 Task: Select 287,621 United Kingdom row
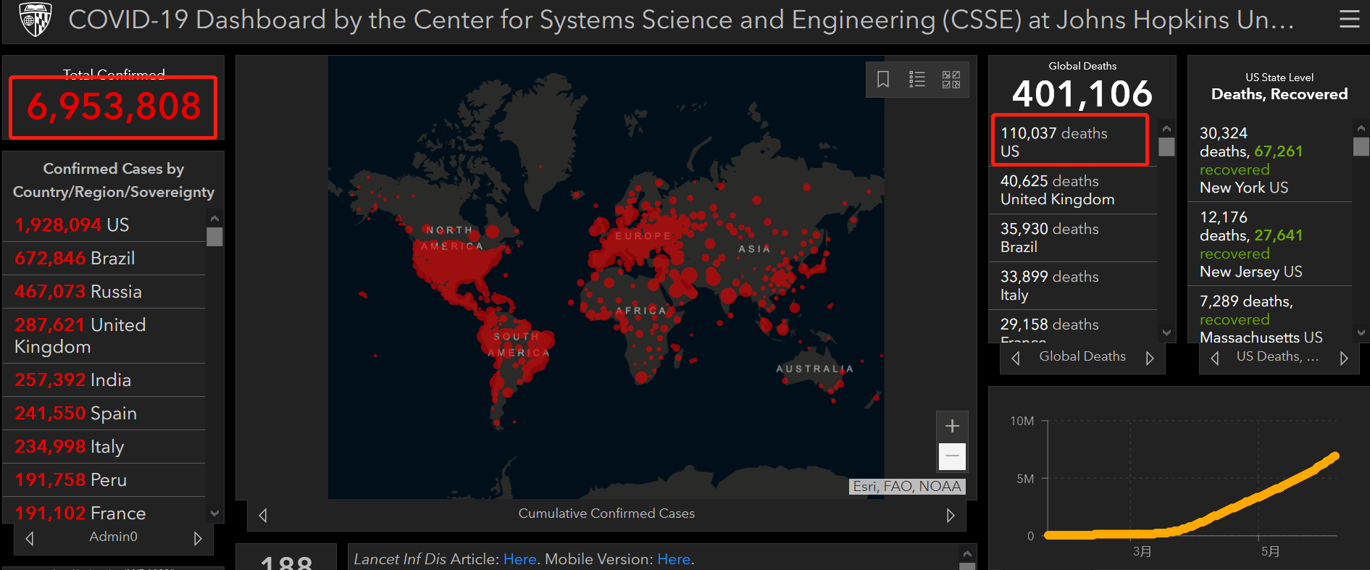pos(104,336)
